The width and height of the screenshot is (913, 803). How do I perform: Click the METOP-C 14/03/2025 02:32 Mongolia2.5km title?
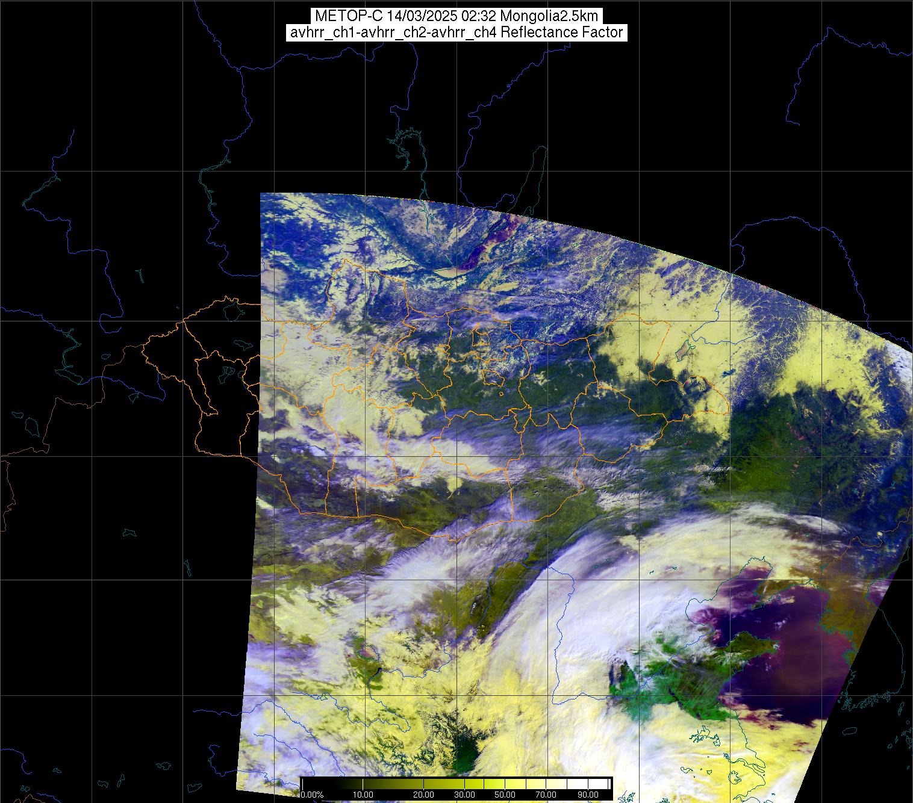[456, 16]
